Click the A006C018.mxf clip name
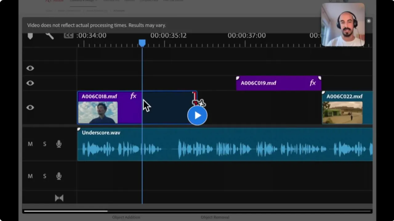 point(99,96)
